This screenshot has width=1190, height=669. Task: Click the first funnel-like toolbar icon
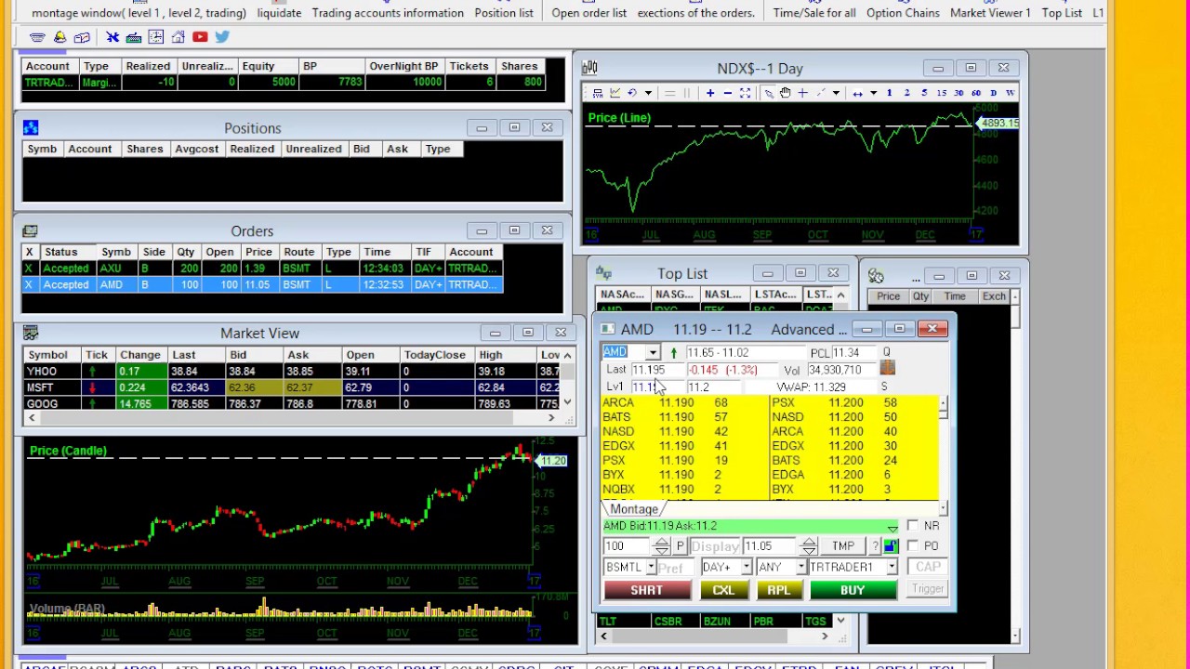[37, 37]
